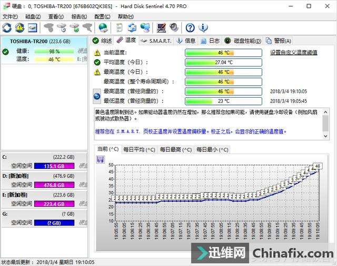Click the 状态最后更新 status bar text
Viewport: 337px width, 266px height.
tap(48, 262)
